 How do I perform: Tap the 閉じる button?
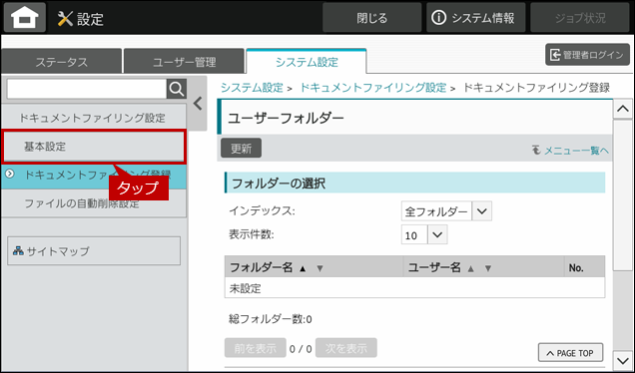pos(371,18)
